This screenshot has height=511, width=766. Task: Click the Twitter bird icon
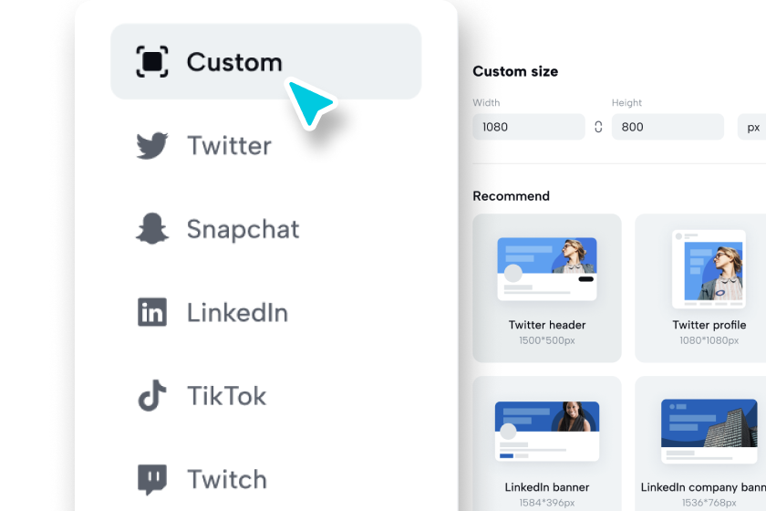click(x=152, y=145)
